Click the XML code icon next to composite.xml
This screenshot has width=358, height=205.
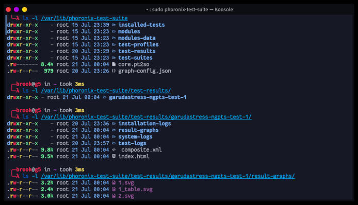point(113,150)
